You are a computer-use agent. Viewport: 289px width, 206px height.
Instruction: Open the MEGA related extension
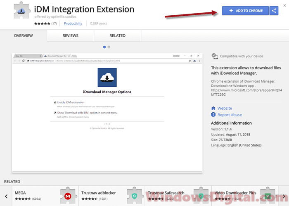(45, 196)
